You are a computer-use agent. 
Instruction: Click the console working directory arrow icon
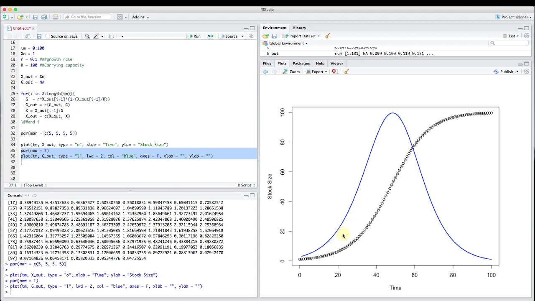pos(34,196)
